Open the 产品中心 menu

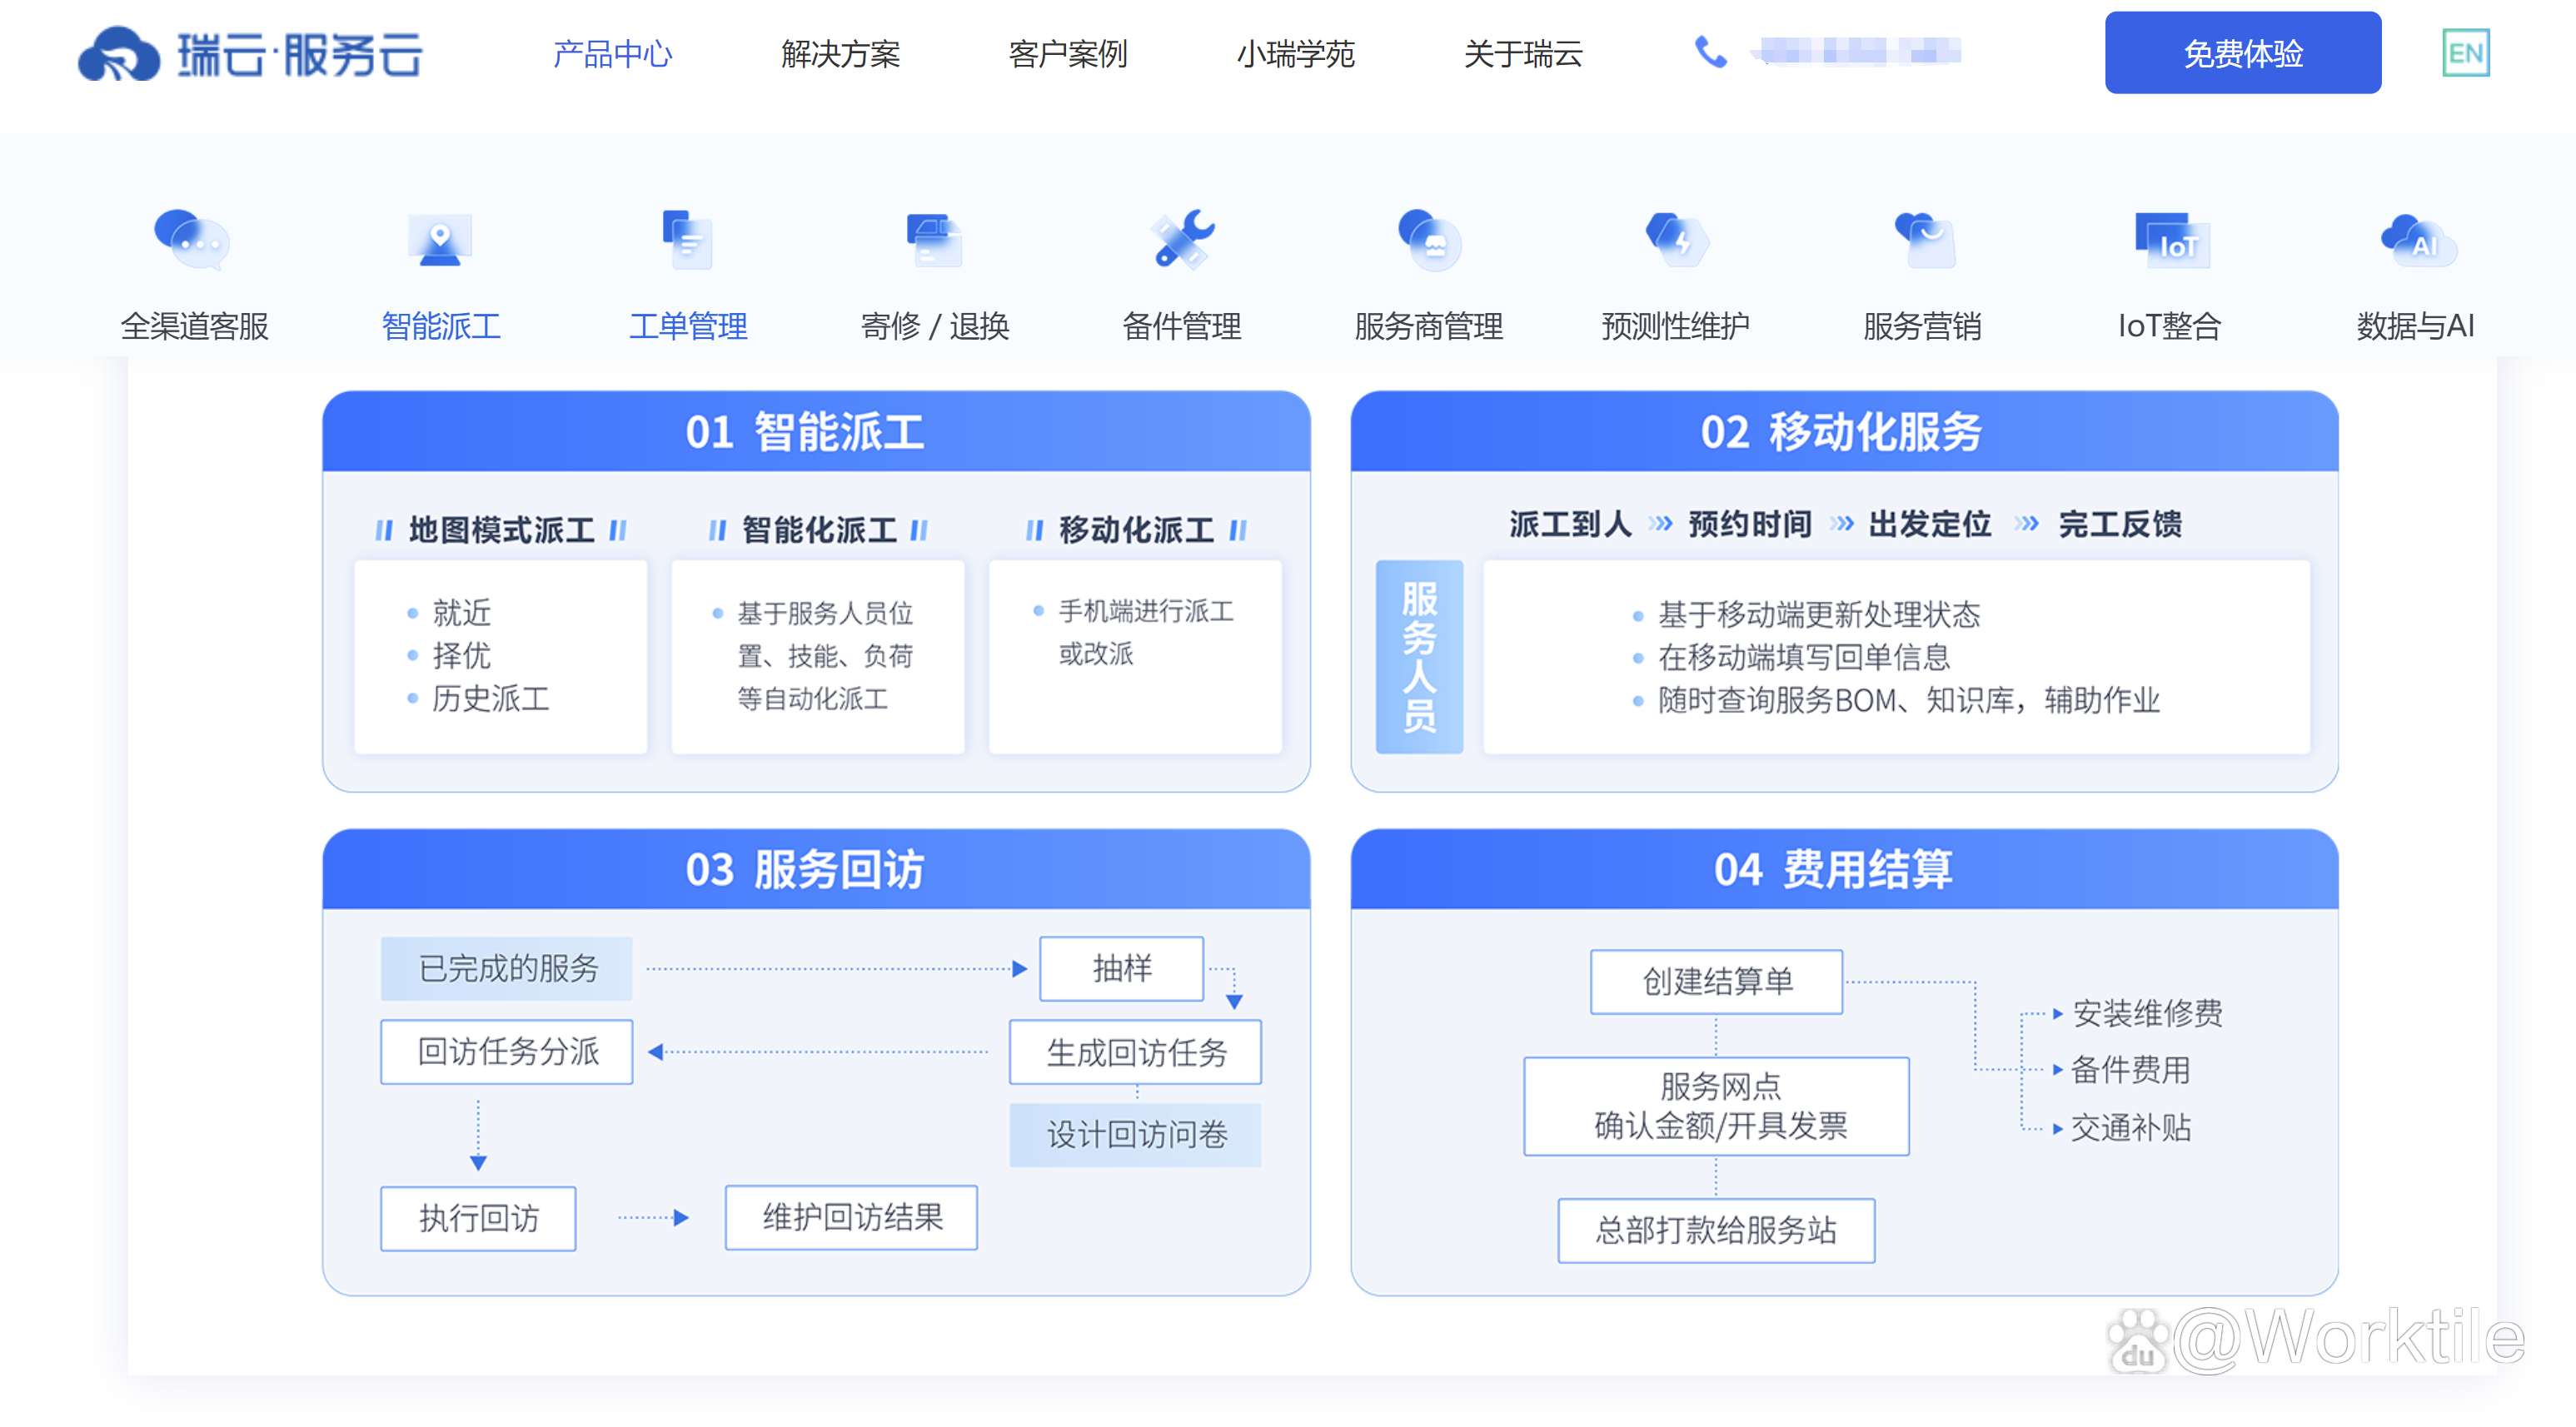point(612,54)
